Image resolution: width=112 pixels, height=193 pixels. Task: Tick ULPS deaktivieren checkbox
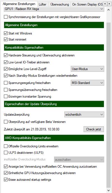[6, 153]
